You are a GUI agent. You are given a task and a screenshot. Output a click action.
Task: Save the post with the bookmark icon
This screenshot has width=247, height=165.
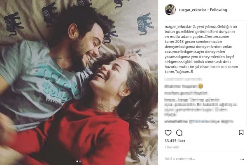(241, 132)
